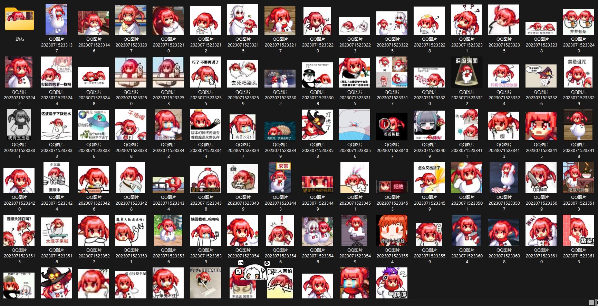This screenshot has width=598, height=306.
Task: Select file name QQ图片20230715233548
Action: click(x=318, y=256)
